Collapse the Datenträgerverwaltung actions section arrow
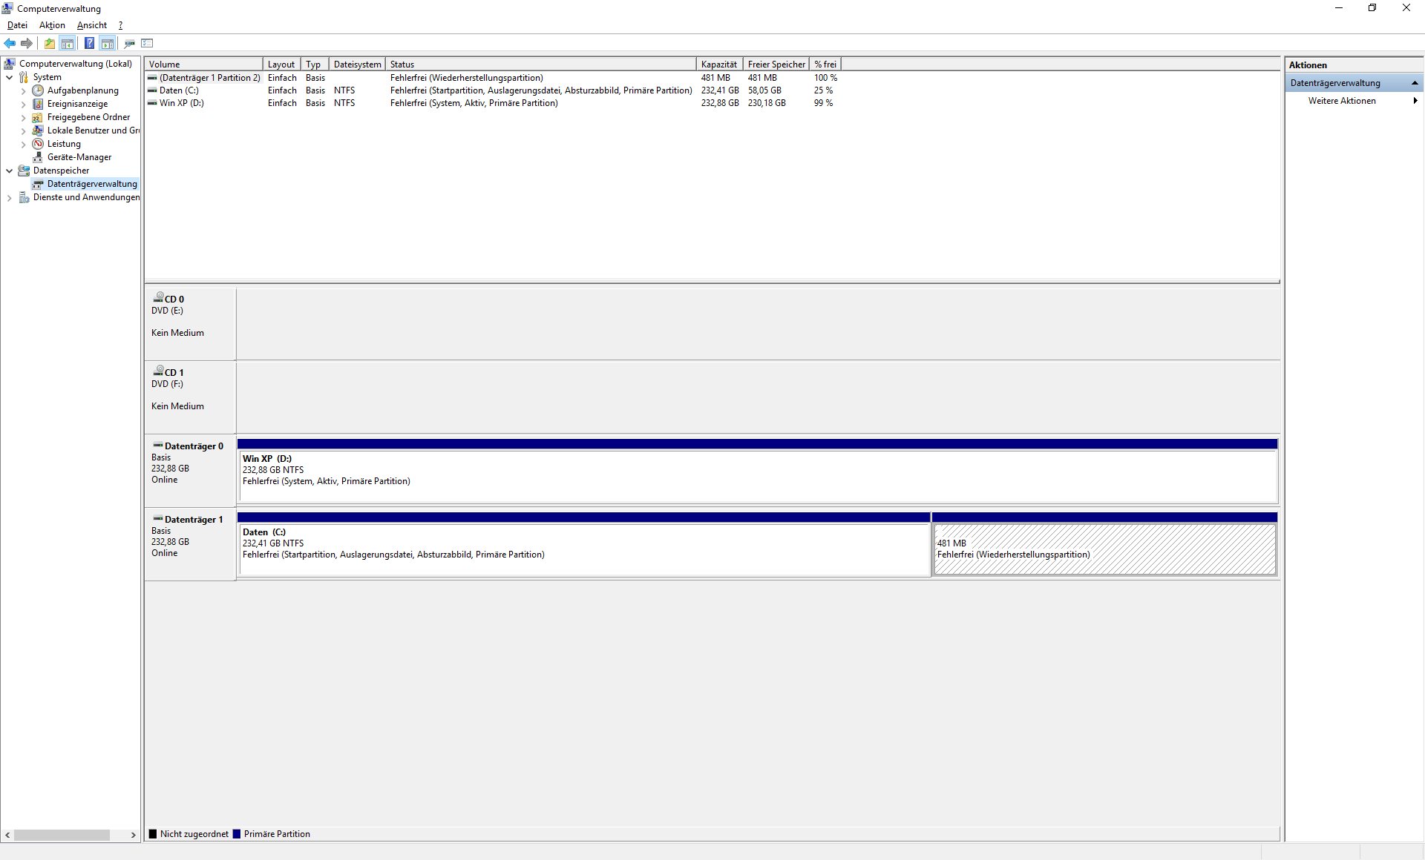 pyautogui.click(x=1415, y=83)
